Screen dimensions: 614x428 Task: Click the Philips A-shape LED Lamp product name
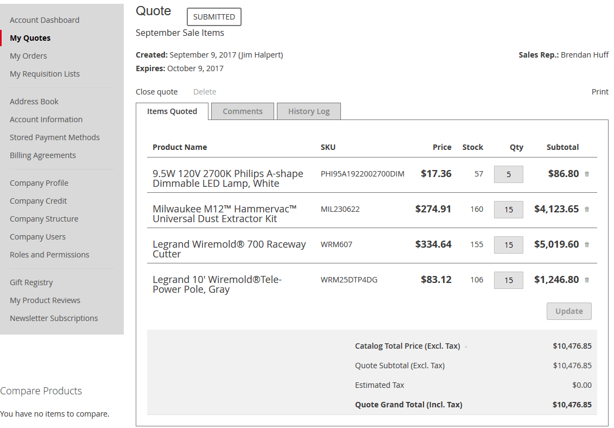pyautogui.click(x=228, y=179)
